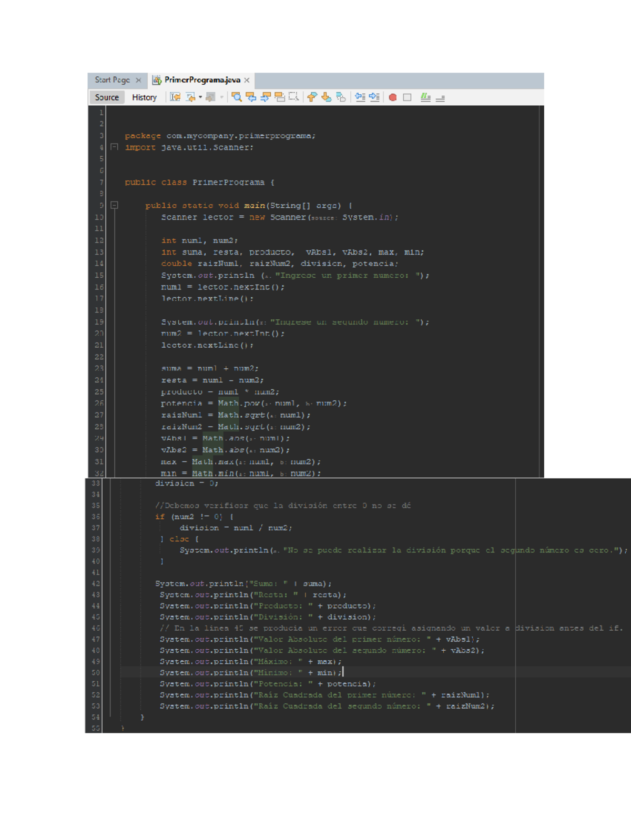
Task: Click the Find Next Occurrence icon
Action: (x=265, y=97)
